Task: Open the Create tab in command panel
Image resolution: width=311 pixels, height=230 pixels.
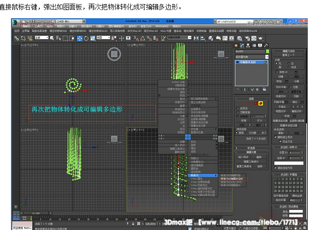Action: 236,46
